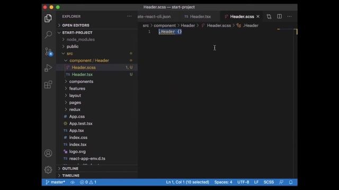Open the errors and warnings problems indicator

pyautogui.click(x=88, y=182)
